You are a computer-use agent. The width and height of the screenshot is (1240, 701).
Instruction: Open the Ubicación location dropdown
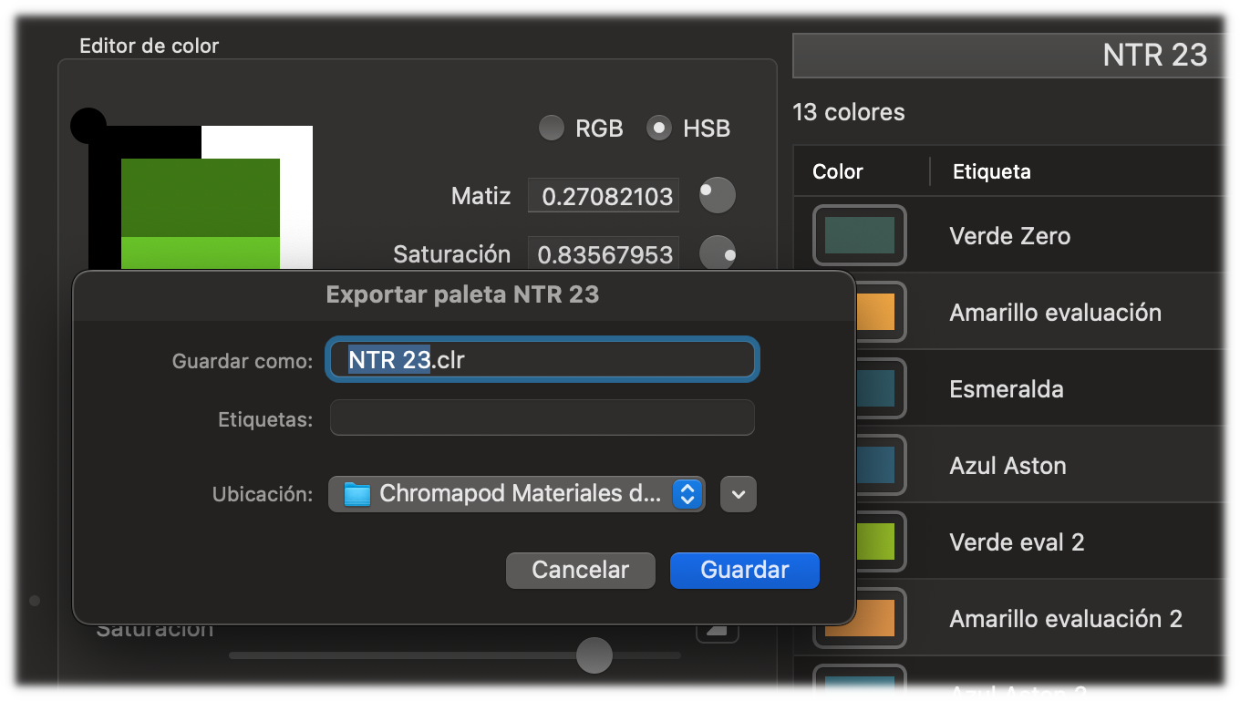coord(515,494)
